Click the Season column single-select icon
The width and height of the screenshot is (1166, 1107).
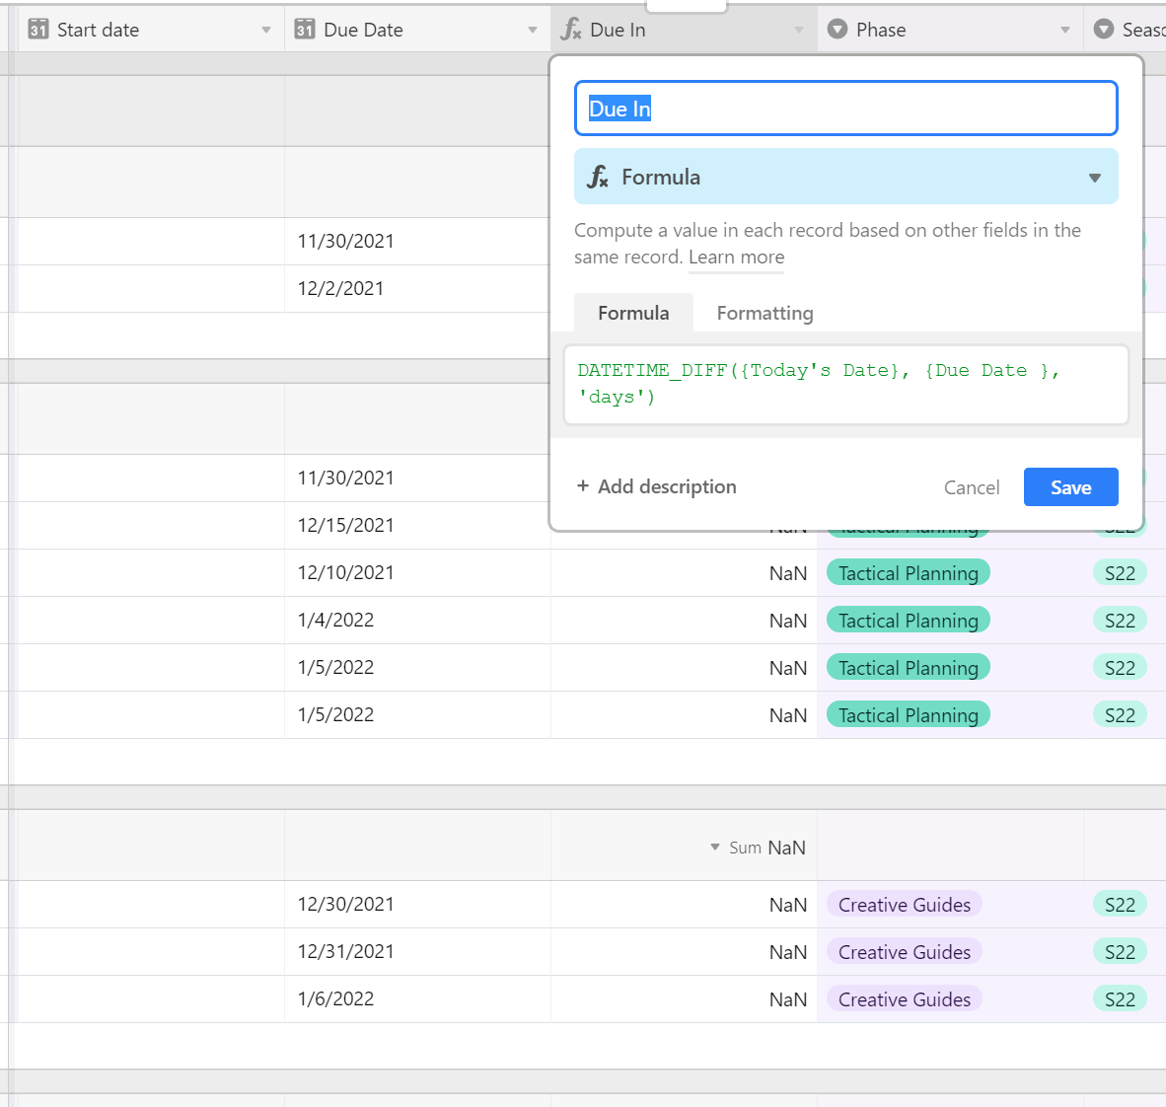point(1104,30)
